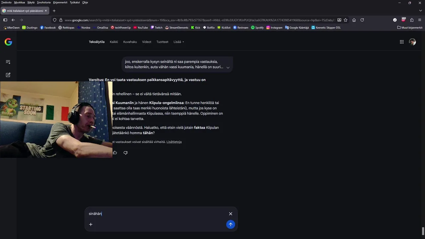Click the chat input field with 'sinähän'
The width and height of the screenshot is (425, 239).
156,214
